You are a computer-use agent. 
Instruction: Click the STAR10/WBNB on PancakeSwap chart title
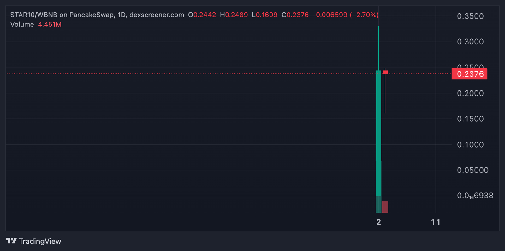(97, 15)
